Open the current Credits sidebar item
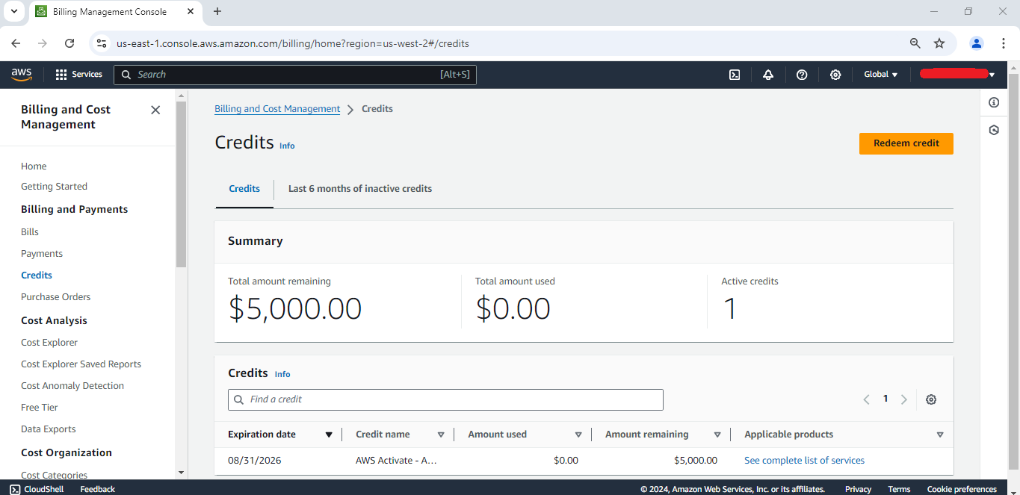The image size is (1020, 495). 37,275
